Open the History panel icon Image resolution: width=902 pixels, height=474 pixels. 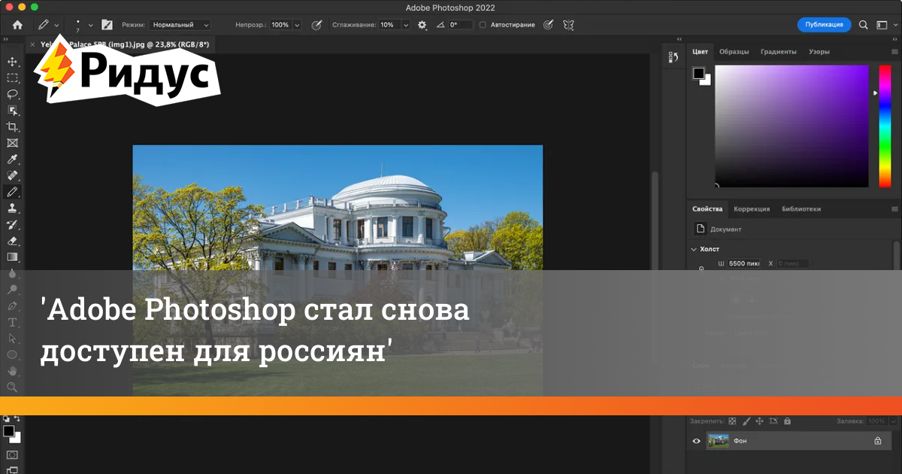pyautogui.click(x=673, y=57)
